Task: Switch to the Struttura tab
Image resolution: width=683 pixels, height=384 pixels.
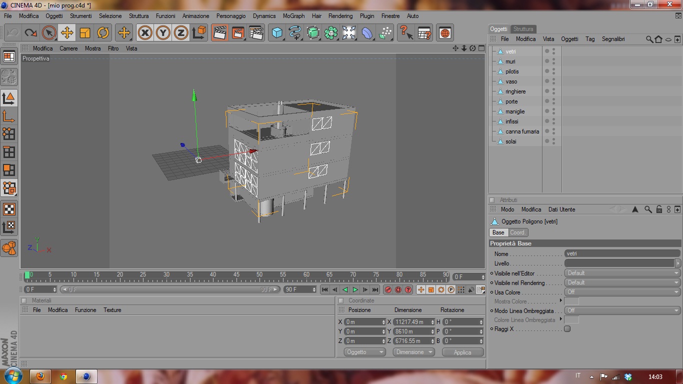Action: click(523, 29)
